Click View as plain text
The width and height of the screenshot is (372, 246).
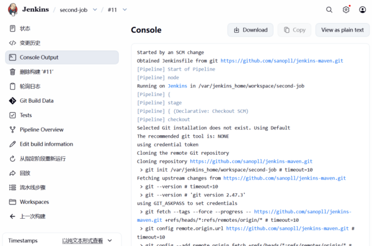pyautogui.click(x=342, y=30)
